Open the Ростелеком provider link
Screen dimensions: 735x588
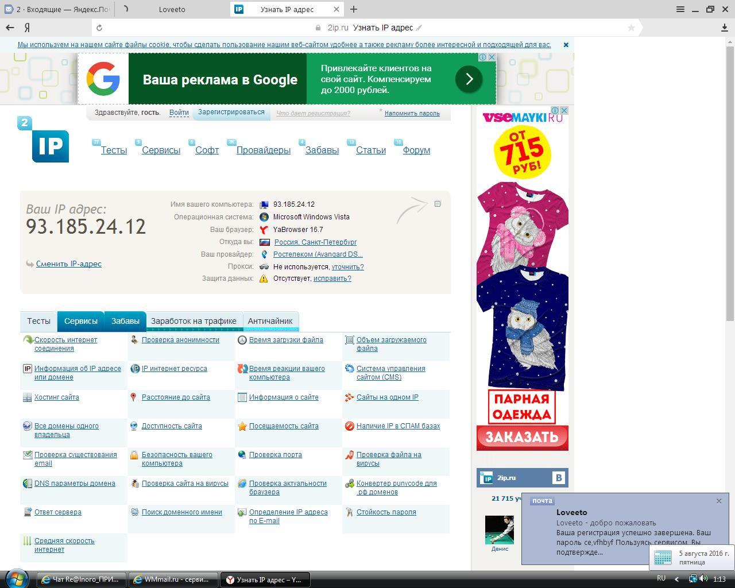(318, 254)
